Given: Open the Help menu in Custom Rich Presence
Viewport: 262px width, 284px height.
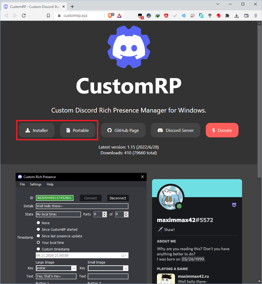Looking at the screenshot, I should [50, 184].
